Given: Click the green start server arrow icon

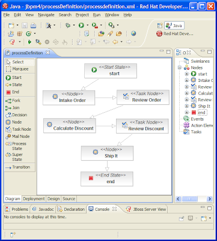Looking at the screenshot, I should tap(29, 42).
